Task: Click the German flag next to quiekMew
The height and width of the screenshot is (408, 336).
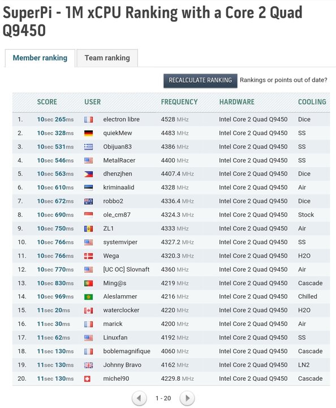Action: (89, 133)
